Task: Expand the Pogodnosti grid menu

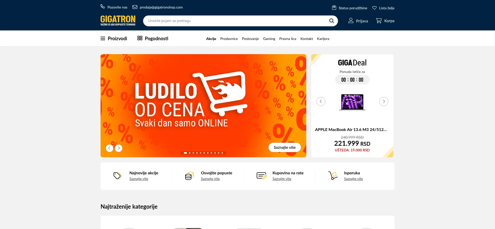Action: pos(140,38)
